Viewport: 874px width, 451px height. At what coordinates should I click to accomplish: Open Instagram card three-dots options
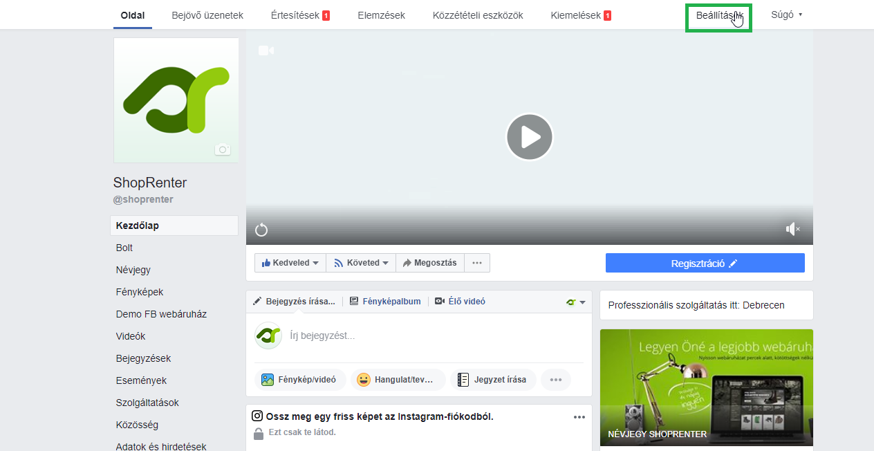(579, 416)
